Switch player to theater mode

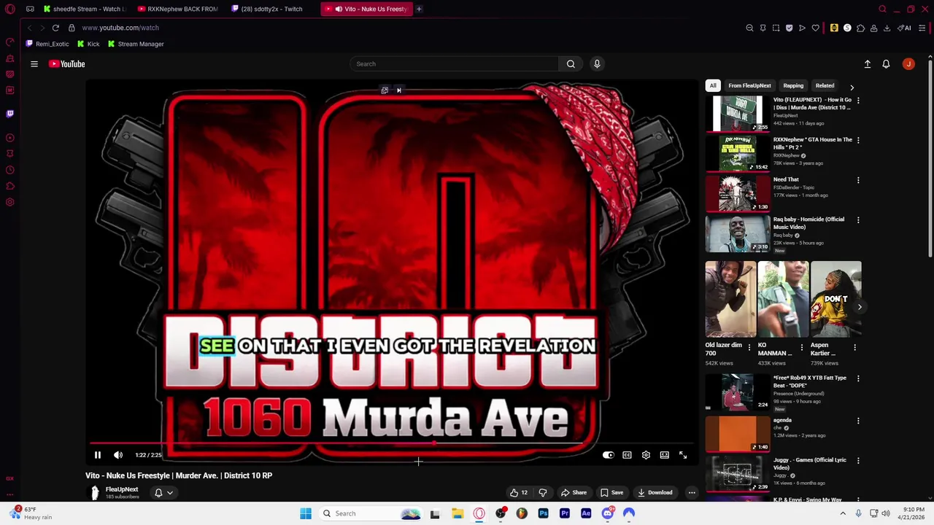pyautogui.click(x=665, y=455)
